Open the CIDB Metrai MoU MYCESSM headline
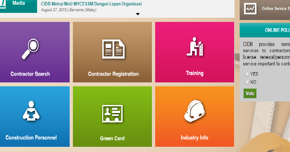 pos(91,4)
